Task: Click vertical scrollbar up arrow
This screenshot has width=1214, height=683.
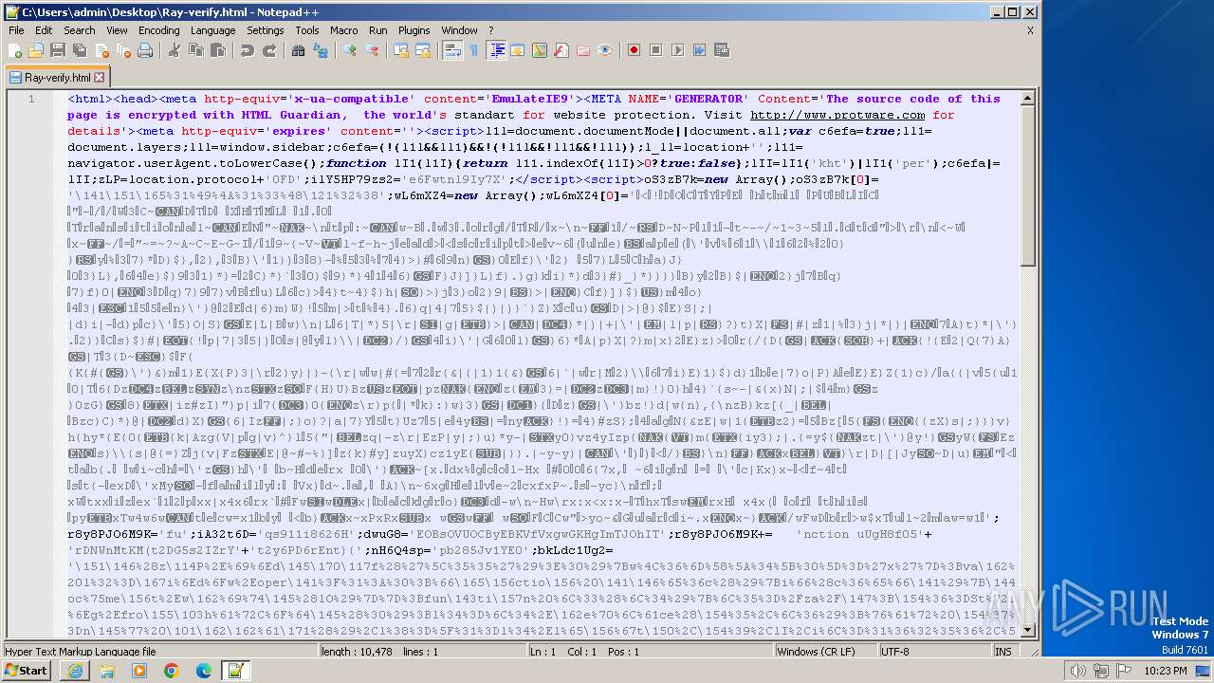Action: (1028, 98)
